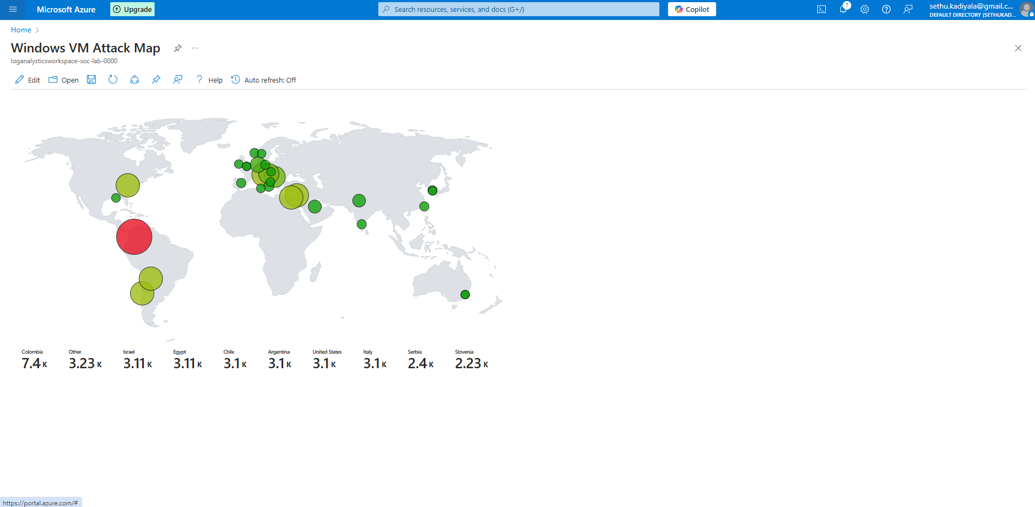Screen dimensions: 1035x507
Task: Click the Refresh workbook icon
Action: [113, 80]
